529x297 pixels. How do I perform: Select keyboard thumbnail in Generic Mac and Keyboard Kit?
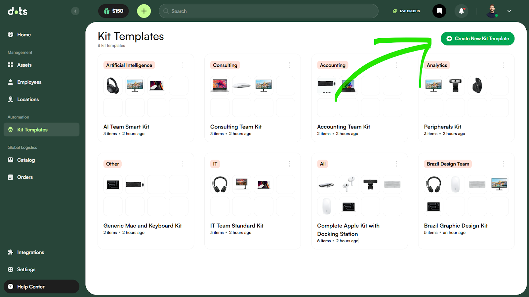point(135,184)
